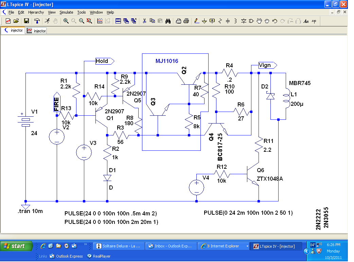Image resolution: width=354 pixels, height=262 pixels.
Task: Click the 'ZTX1048A' transistor label
Action: 270,179
